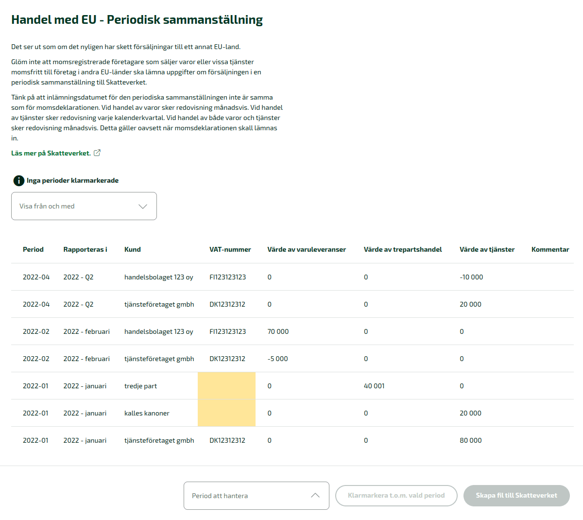Click the highlighted empty VAT cell for kalles kanoner
583x520 pixels.
(x=226, y=413)
